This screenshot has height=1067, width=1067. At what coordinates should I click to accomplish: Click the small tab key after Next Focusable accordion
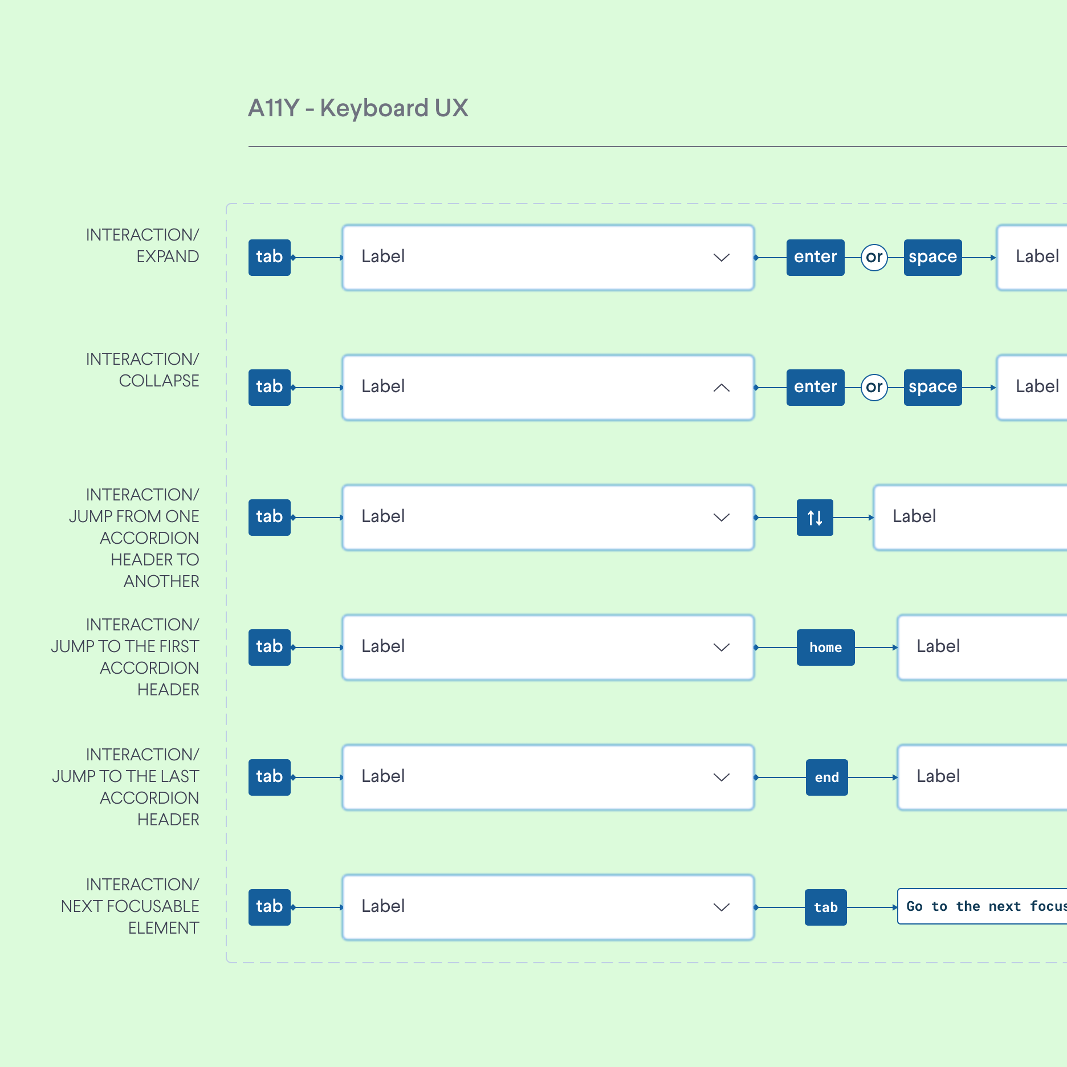pos(825,907)
